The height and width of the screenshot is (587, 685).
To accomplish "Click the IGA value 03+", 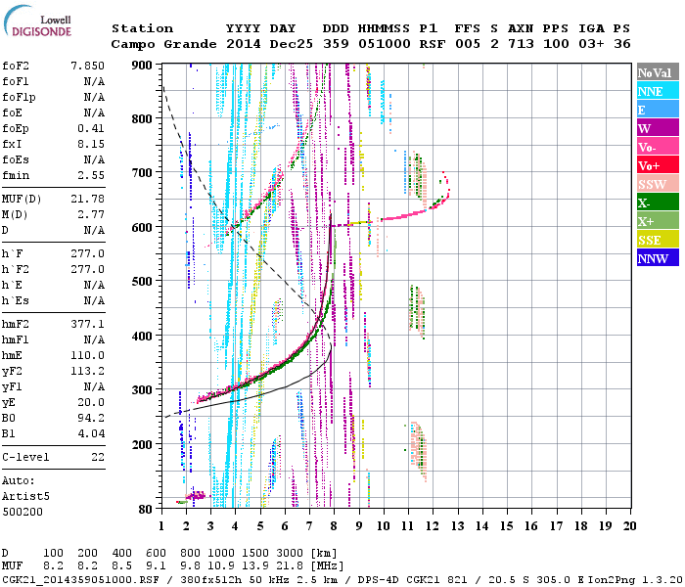I will point(591,44).
